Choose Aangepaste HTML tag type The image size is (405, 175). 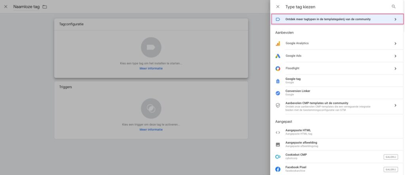pos(337,132)
